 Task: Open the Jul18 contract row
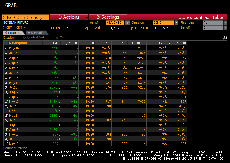tap(95, 120)
